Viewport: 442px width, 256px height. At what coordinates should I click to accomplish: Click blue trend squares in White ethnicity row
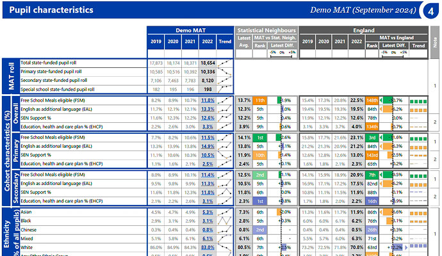(418, 246)
